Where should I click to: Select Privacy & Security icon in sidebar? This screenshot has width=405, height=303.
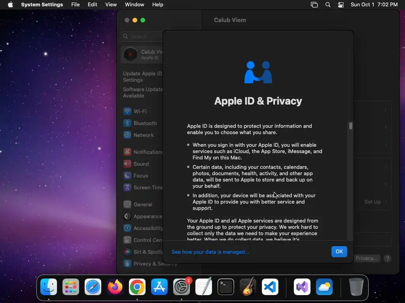[x=127, y=264]
